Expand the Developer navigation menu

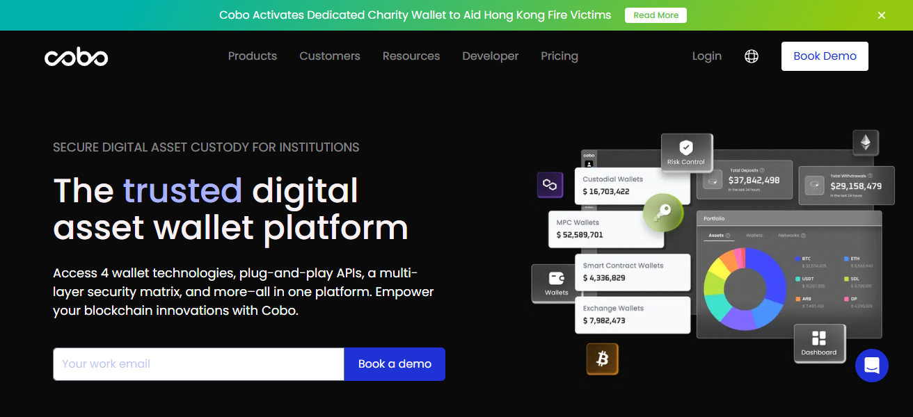point(491,56)
